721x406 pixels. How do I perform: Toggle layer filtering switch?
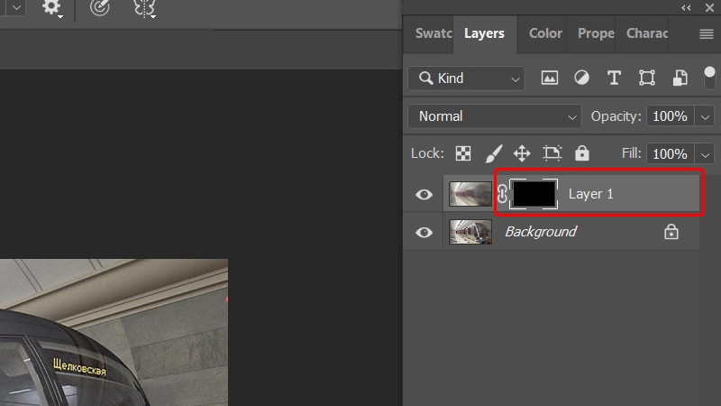(709, 78)
